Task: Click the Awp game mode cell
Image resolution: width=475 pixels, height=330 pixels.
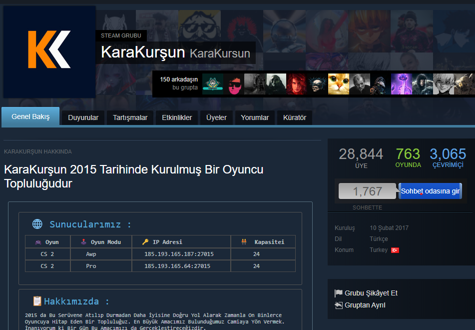Action: (x=91, y=254)
